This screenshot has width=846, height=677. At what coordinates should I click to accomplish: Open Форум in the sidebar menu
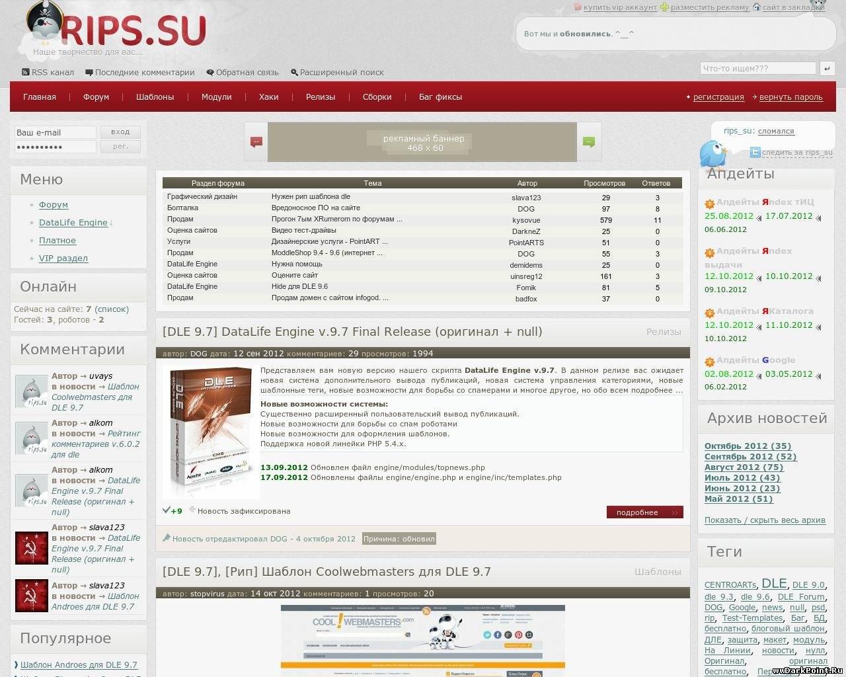pos(54,204)
